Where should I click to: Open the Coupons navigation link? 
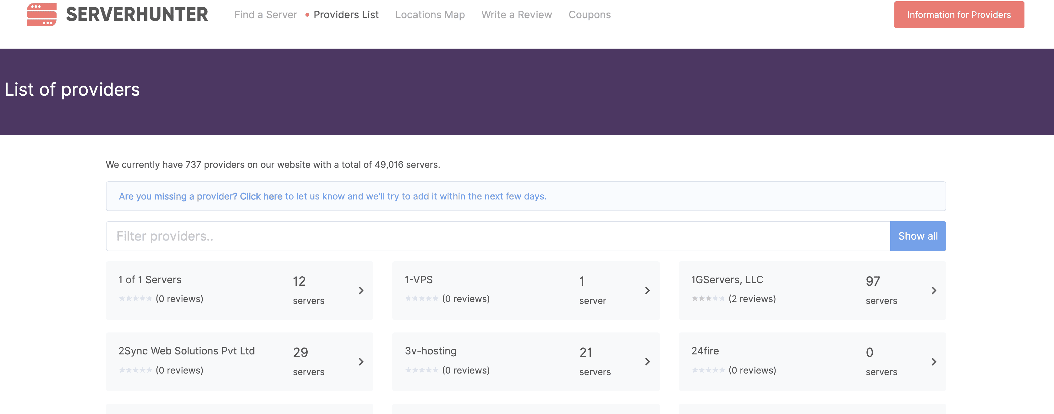(x=589, y=15)
